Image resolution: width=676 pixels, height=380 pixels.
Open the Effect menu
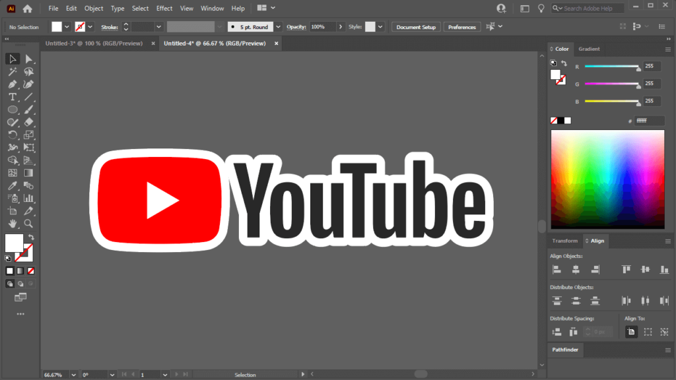(x=164, y=8)
